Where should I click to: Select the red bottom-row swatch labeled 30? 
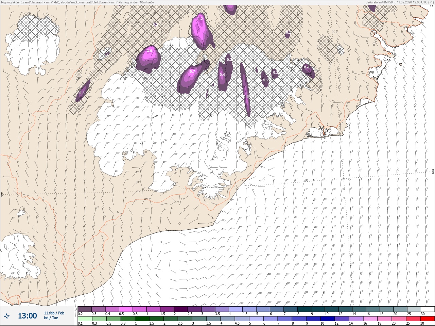coord(428,319)
